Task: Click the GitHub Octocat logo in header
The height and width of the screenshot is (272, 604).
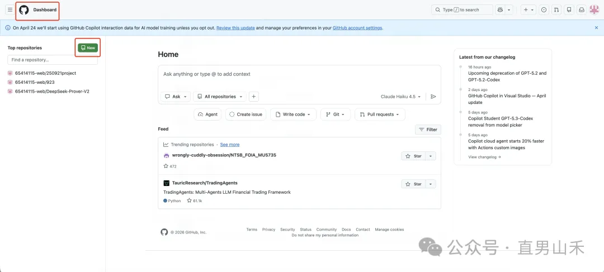Action: pyautogui.click(x=24, y=10)
